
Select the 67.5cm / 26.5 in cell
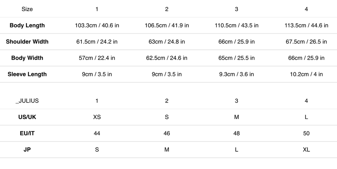(306, 42)
